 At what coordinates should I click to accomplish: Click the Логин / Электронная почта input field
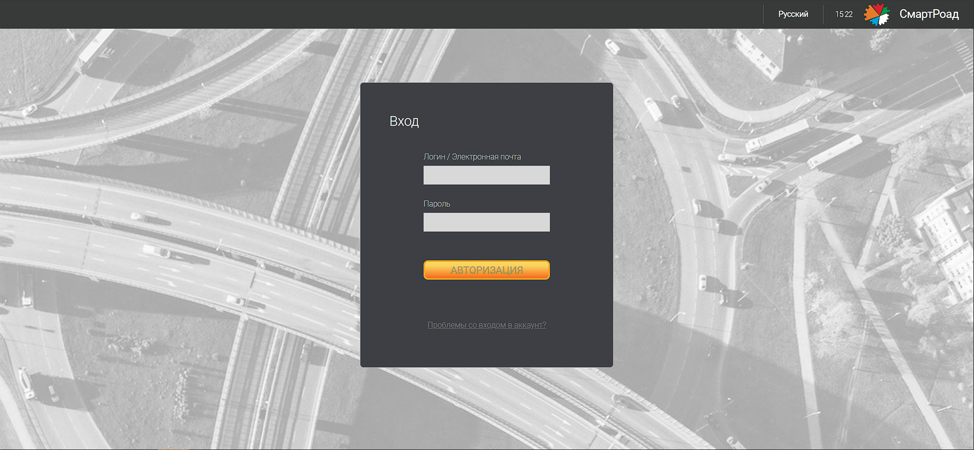pyautogui.click(x=486, y=175)
